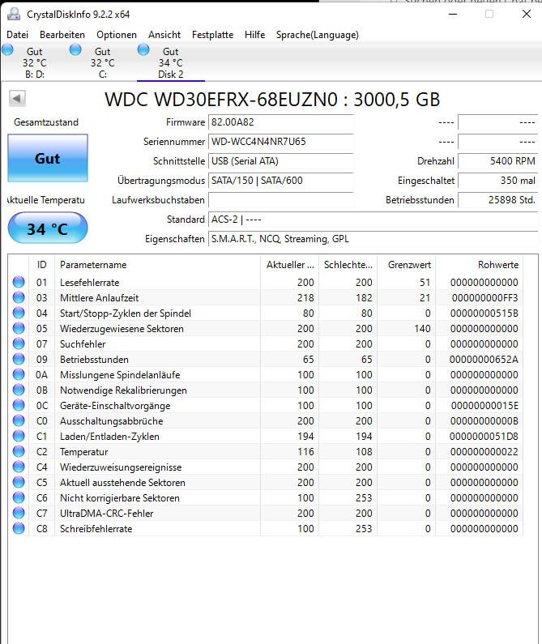Click the orb for Laden/Entladen-Zyklen
Viewport: 542px width, 644px height.
[x=19, y=436]
